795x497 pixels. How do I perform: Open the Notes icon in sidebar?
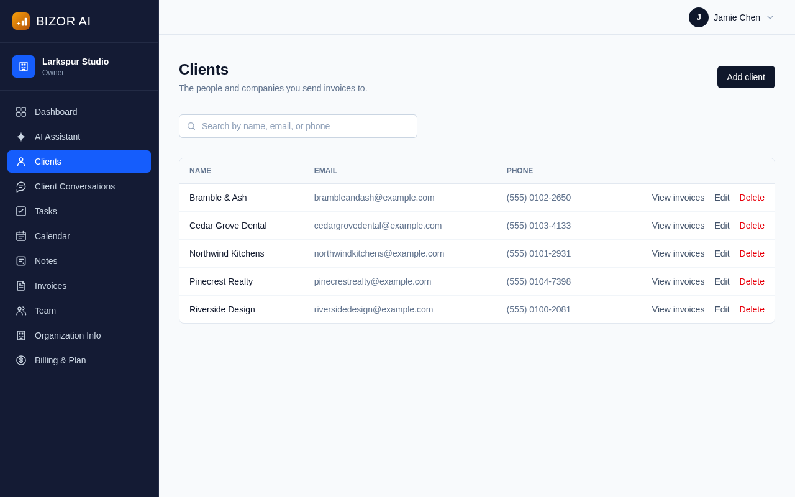(x=21, y=261)
